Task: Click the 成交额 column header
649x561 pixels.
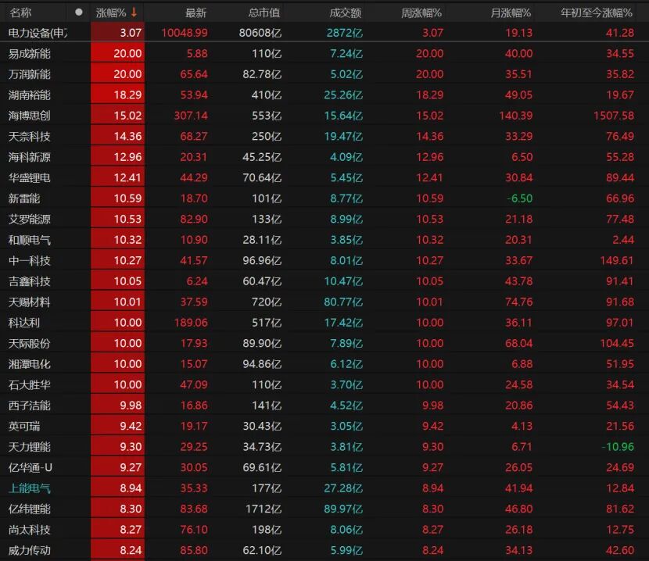Action: click(x=346, y=13)
